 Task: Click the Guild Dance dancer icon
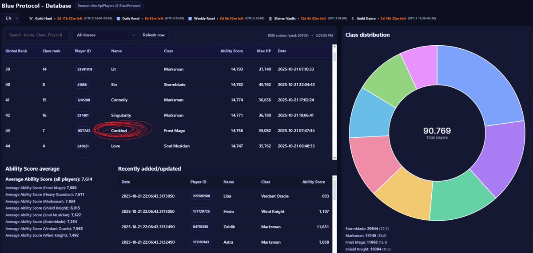click(x=353, y=19)
